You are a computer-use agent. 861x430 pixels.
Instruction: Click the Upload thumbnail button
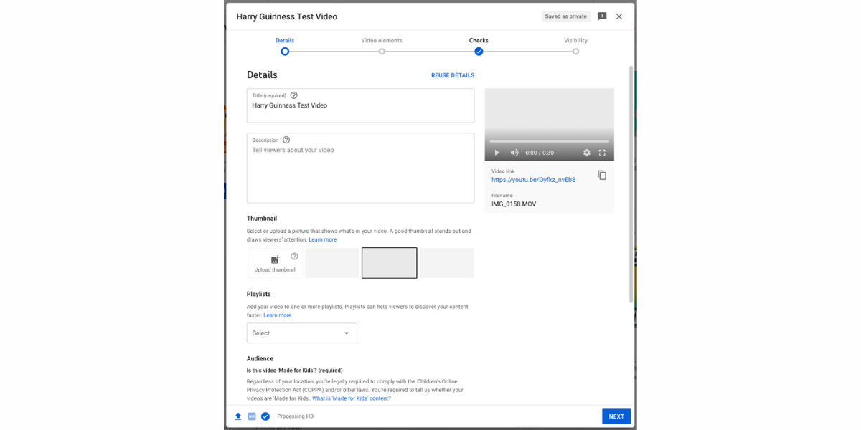(275, 263)
